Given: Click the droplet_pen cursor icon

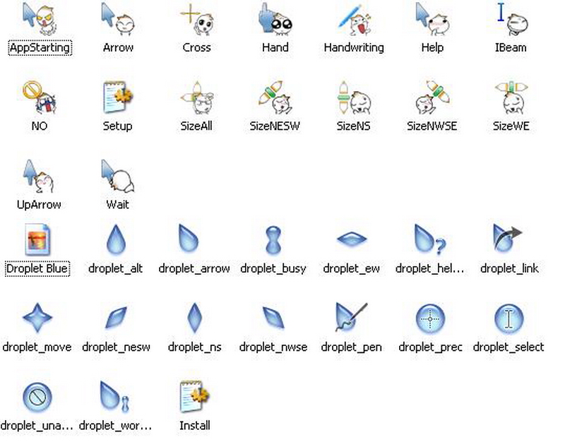Looking at the screenshot, I should 351,317.
